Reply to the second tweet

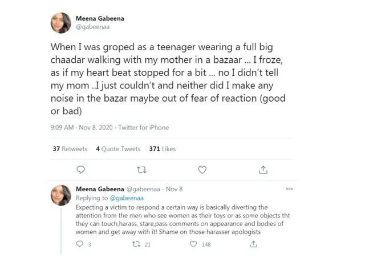coord(81,245)
